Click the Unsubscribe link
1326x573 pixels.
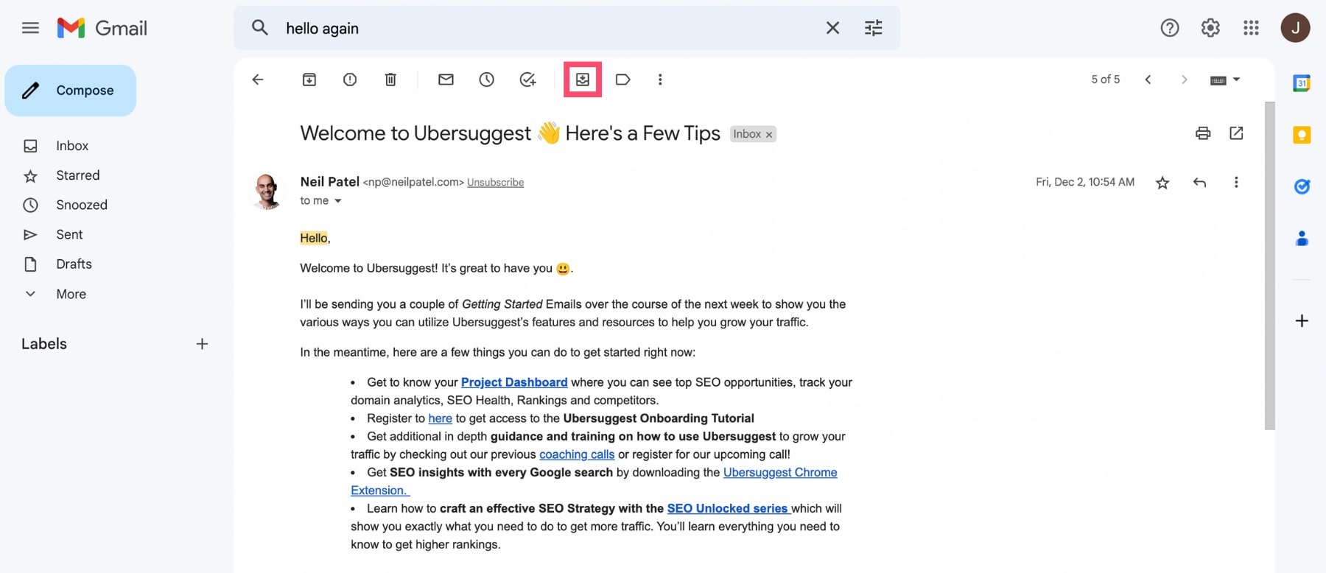pyautogui.click(x=495, y=183)
